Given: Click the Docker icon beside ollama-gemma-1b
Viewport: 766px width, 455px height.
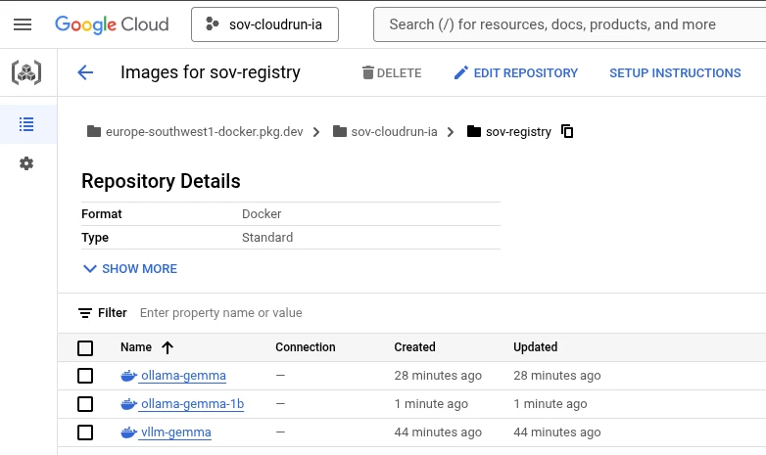Looking at the screenshot, I should point(128,404).
